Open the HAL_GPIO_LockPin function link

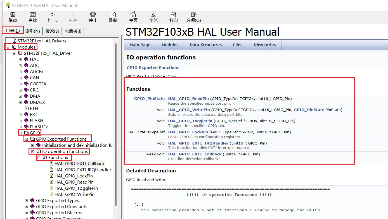pos(188,132)
